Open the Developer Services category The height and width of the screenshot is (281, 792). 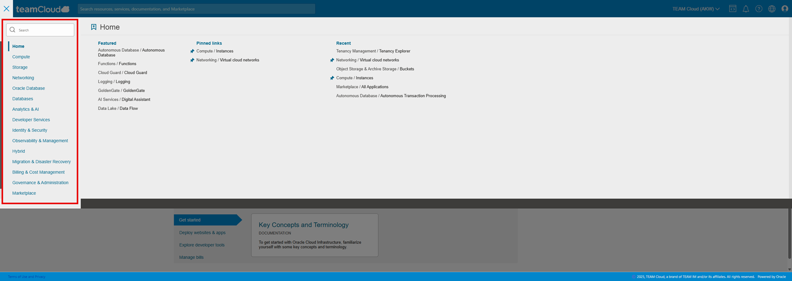click(31, 120)
